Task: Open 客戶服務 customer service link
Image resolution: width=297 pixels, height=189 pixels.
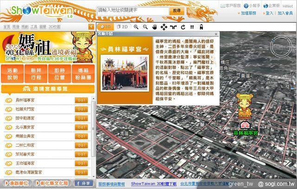Action: pos(231,6)
